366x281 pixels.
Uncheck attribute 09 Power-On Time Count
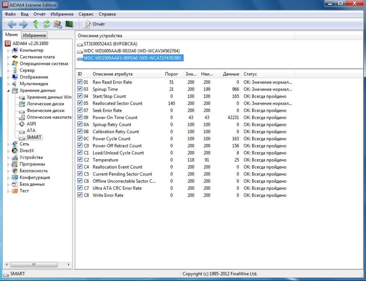tap(80, 117)
